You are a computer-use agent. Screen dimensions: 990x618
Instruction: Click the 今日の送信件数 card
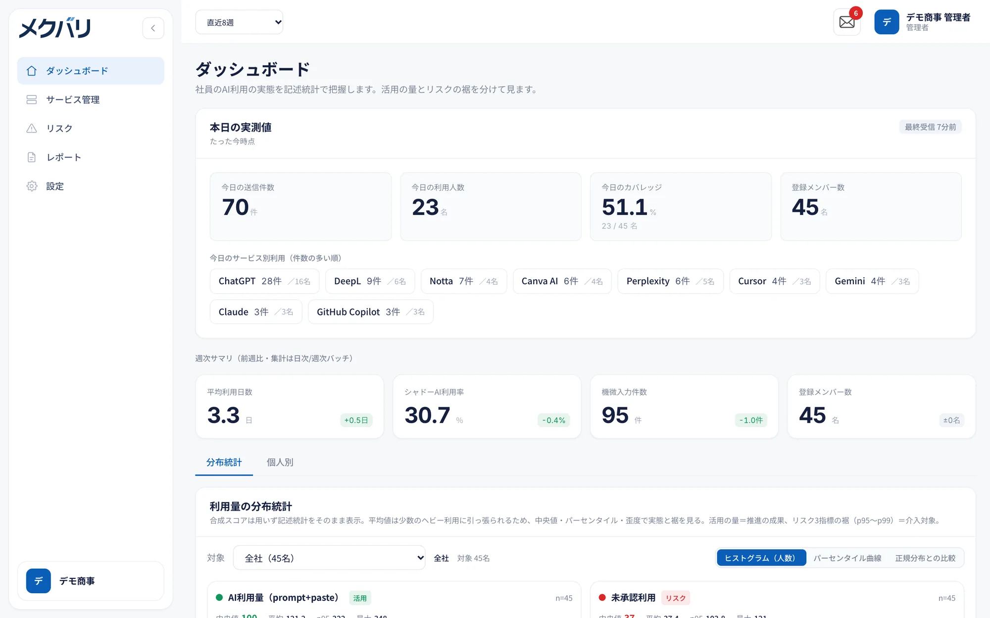click(300, 207)
